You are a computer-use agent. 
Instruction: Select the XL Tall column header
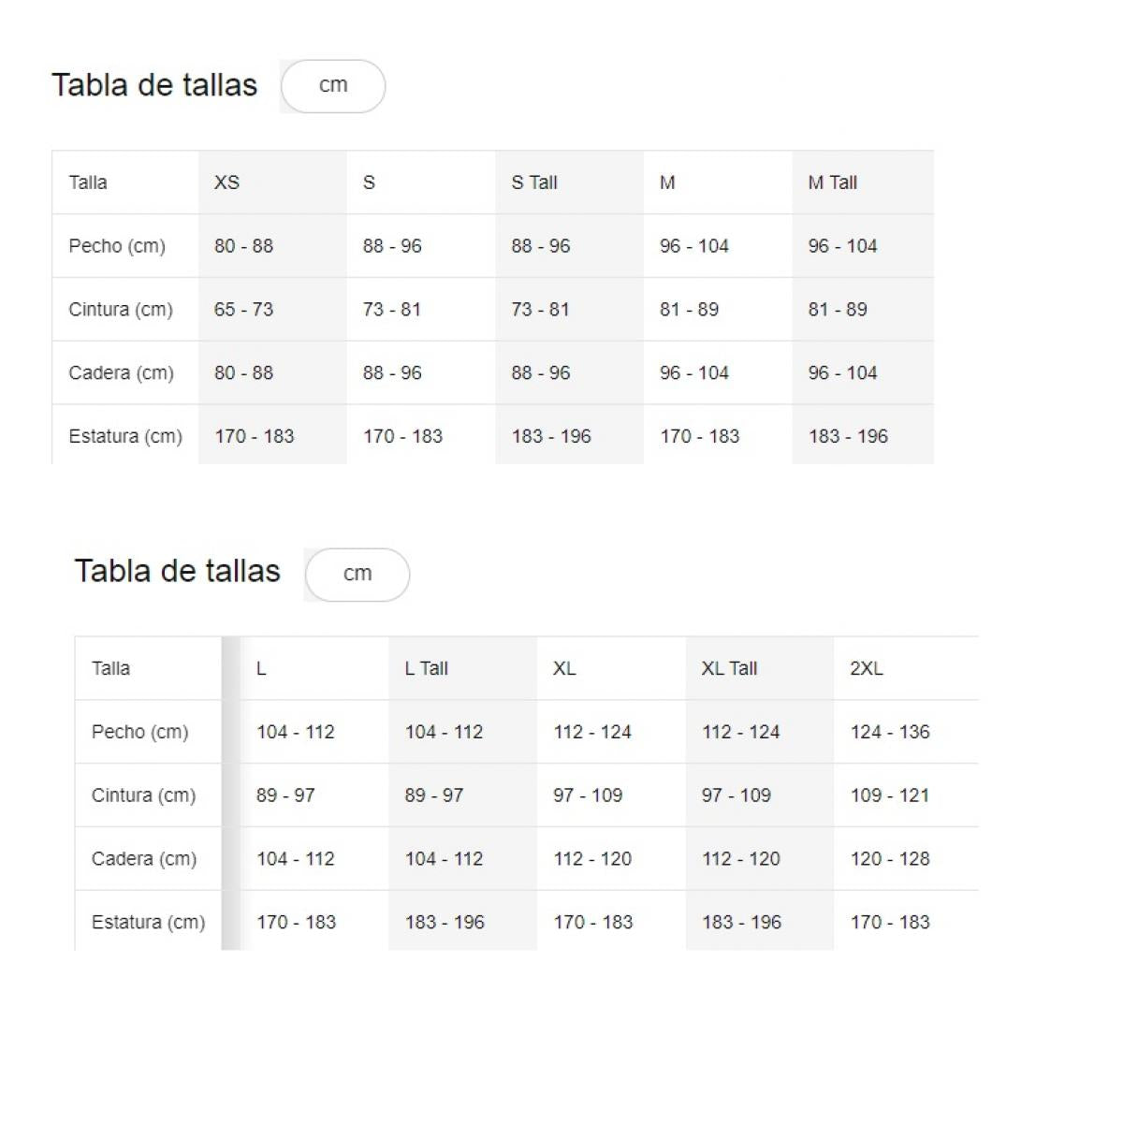pos(729,668)
